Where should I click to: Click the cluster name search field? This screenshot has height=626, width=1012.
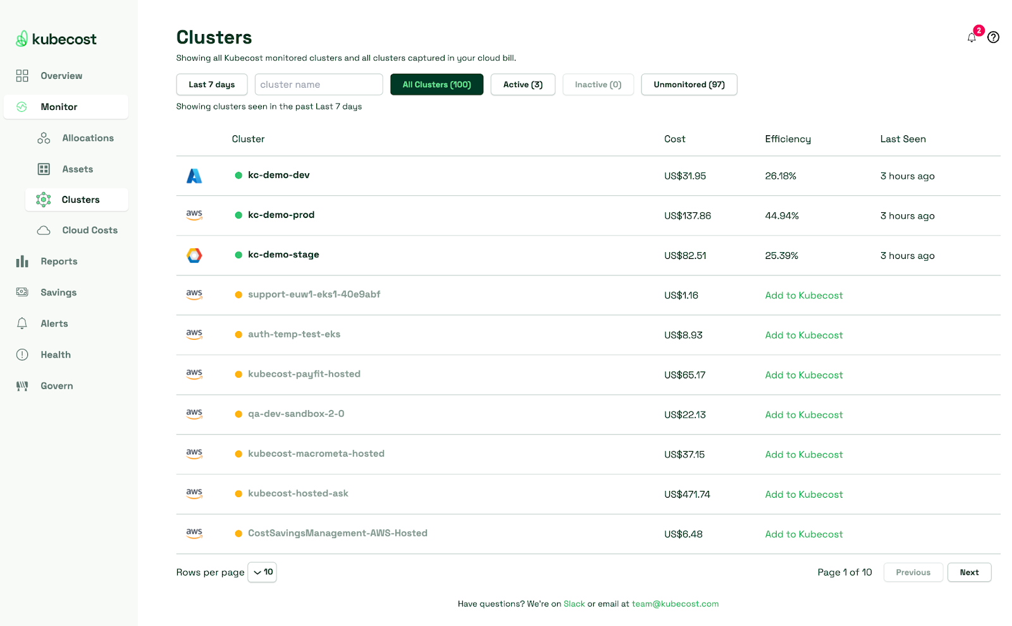click(x=319, y=85)
